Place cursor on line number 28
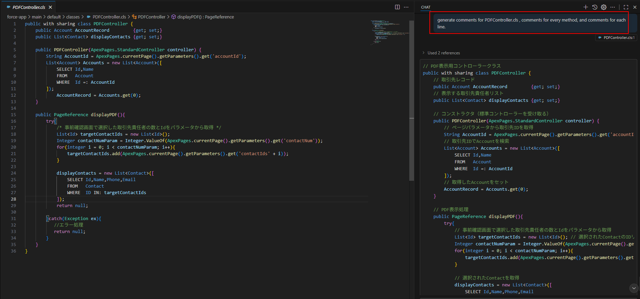Viewport: 640px width, 299px height. 13,199
